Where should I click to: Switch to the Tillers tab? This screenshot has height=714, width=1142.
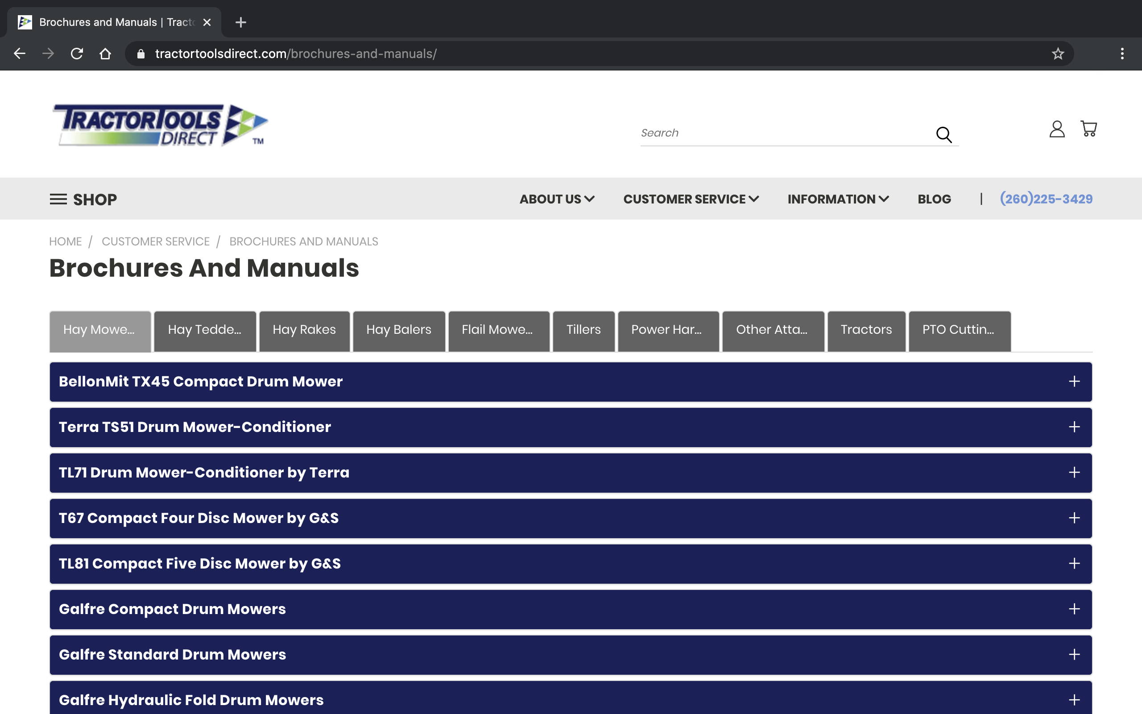click(584, 331)
